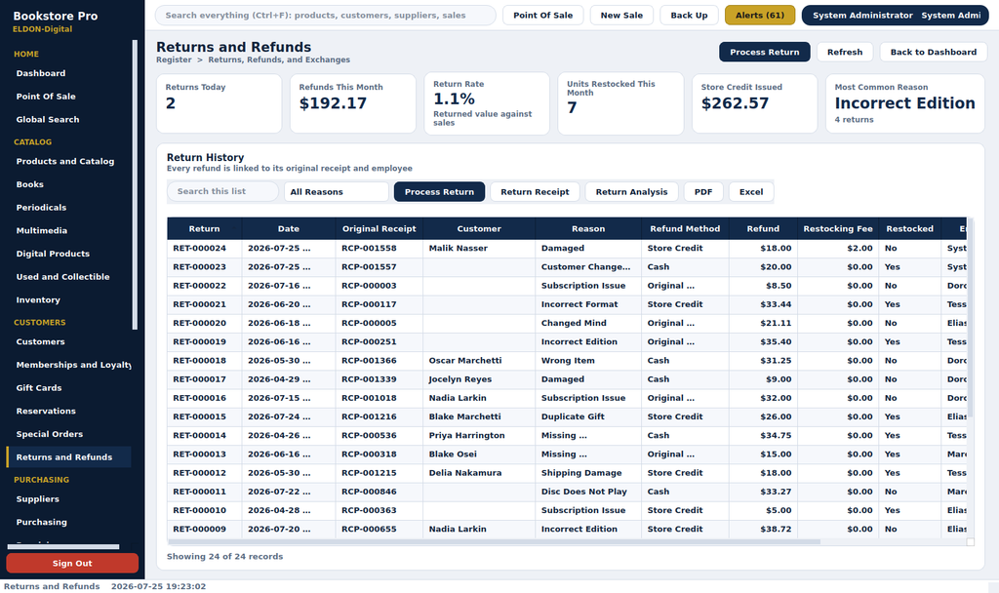Open Multimedia section
This screenshot has width=999, height=593.
click(69, 230)
